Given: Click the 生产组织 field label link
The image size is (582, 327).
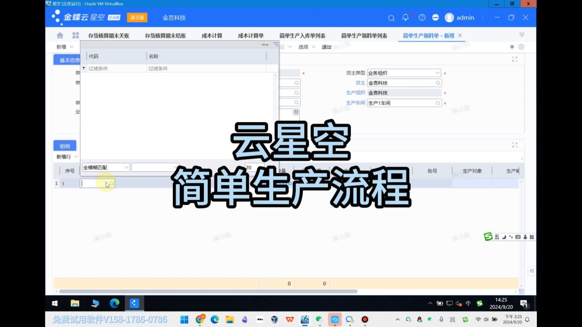Looking at the screenshot, I should pos(356,93).
